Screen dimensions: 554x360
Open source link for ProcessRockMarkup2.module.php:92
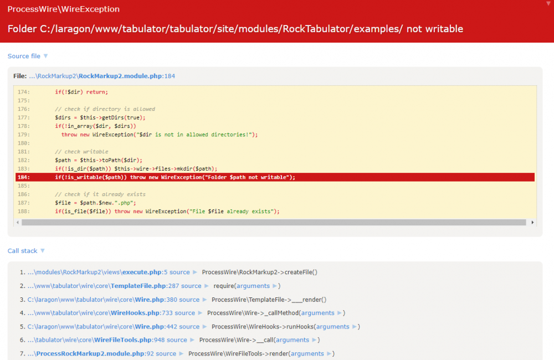click(166, 353)
